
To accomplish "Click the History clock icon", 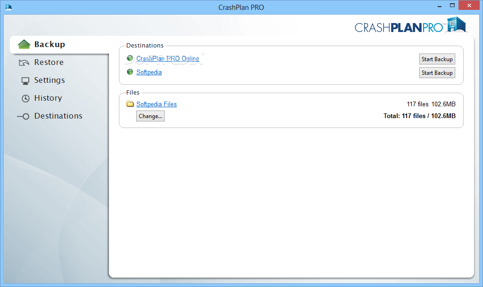I will point(25,98).
